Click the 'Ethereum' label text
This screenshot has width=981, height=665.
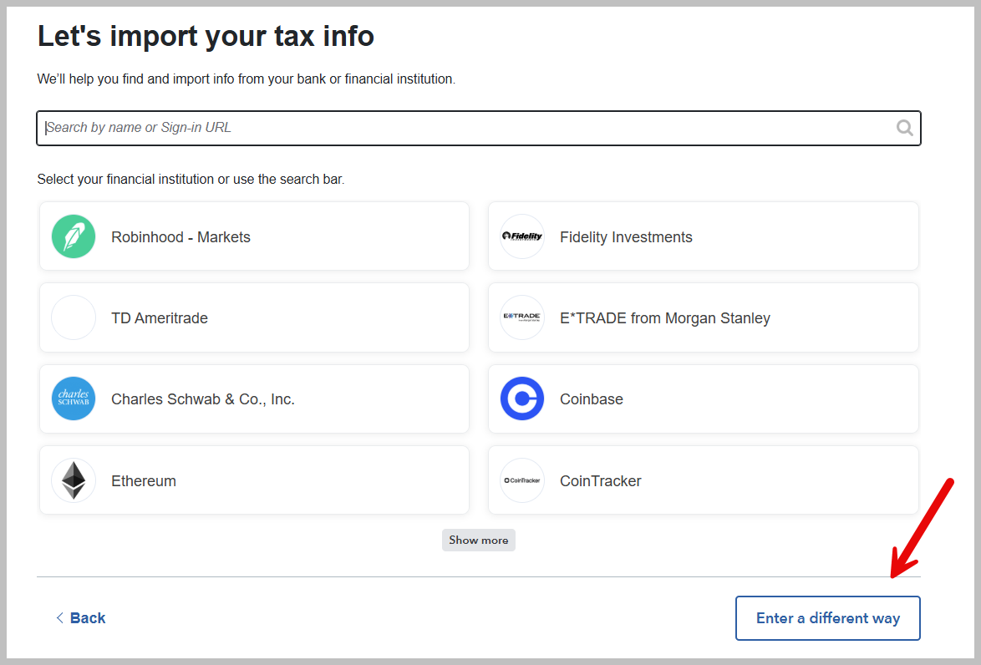144,481
